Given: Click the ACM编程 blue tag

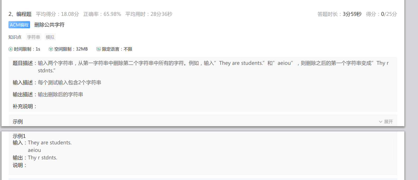Looking at the screenshot, I should (19, 25).
